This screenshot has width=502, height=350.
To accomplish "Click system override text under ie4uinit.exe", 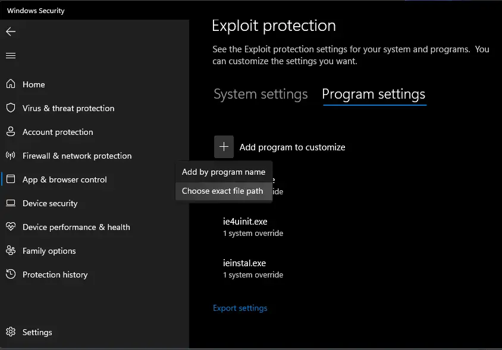I will (x=253, y=233).
